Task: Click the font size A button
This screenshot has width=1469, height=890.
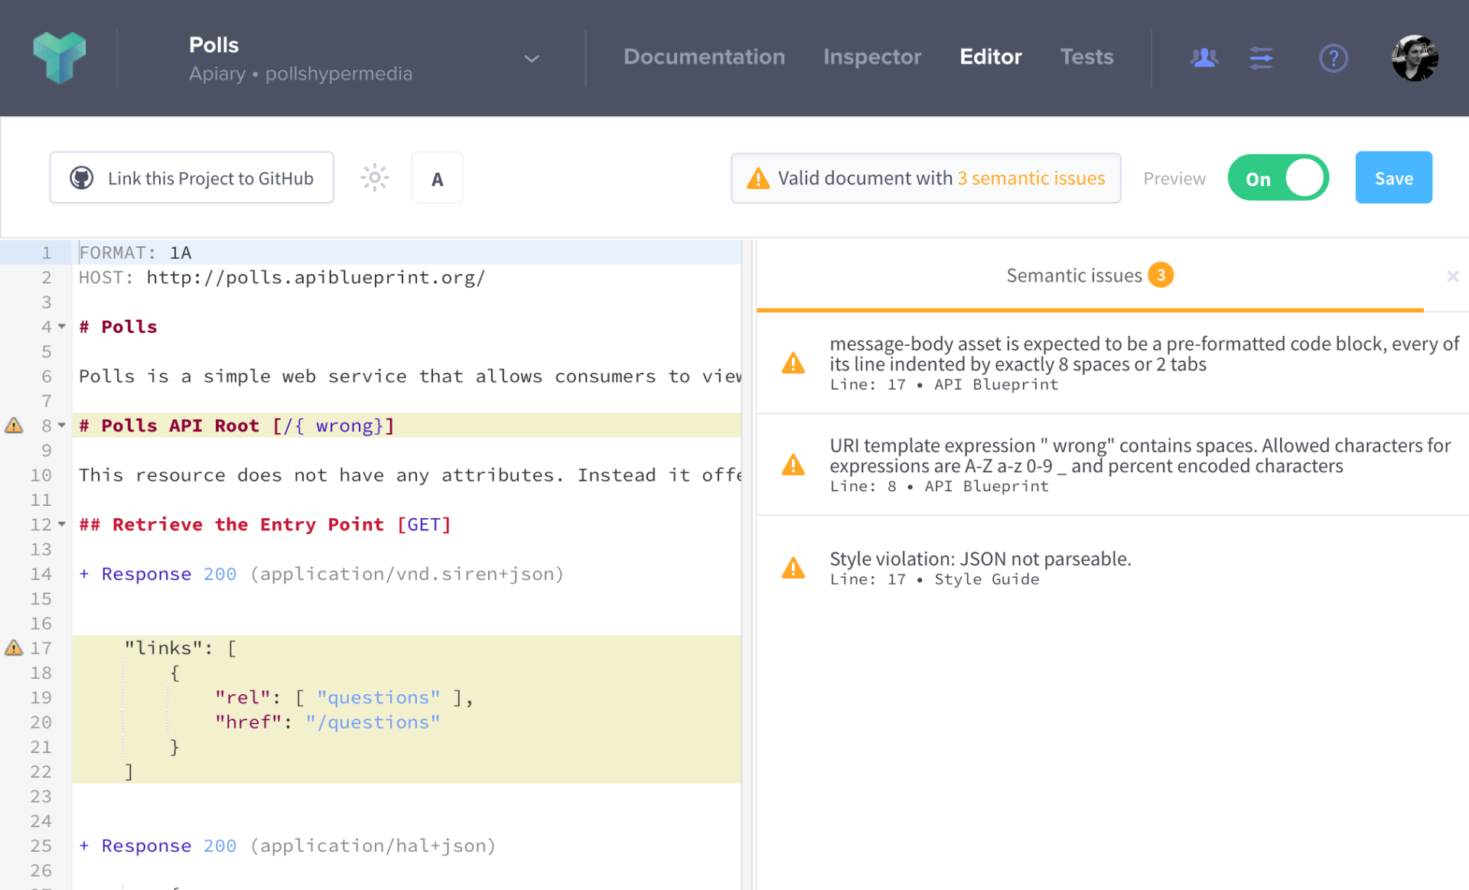Action: click(437, 178)
